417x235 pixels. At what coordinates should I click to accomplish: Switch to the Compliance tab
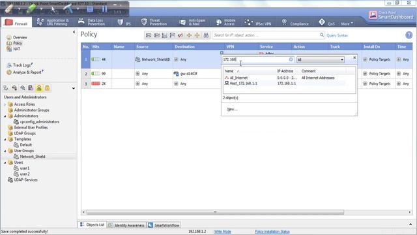295,23
